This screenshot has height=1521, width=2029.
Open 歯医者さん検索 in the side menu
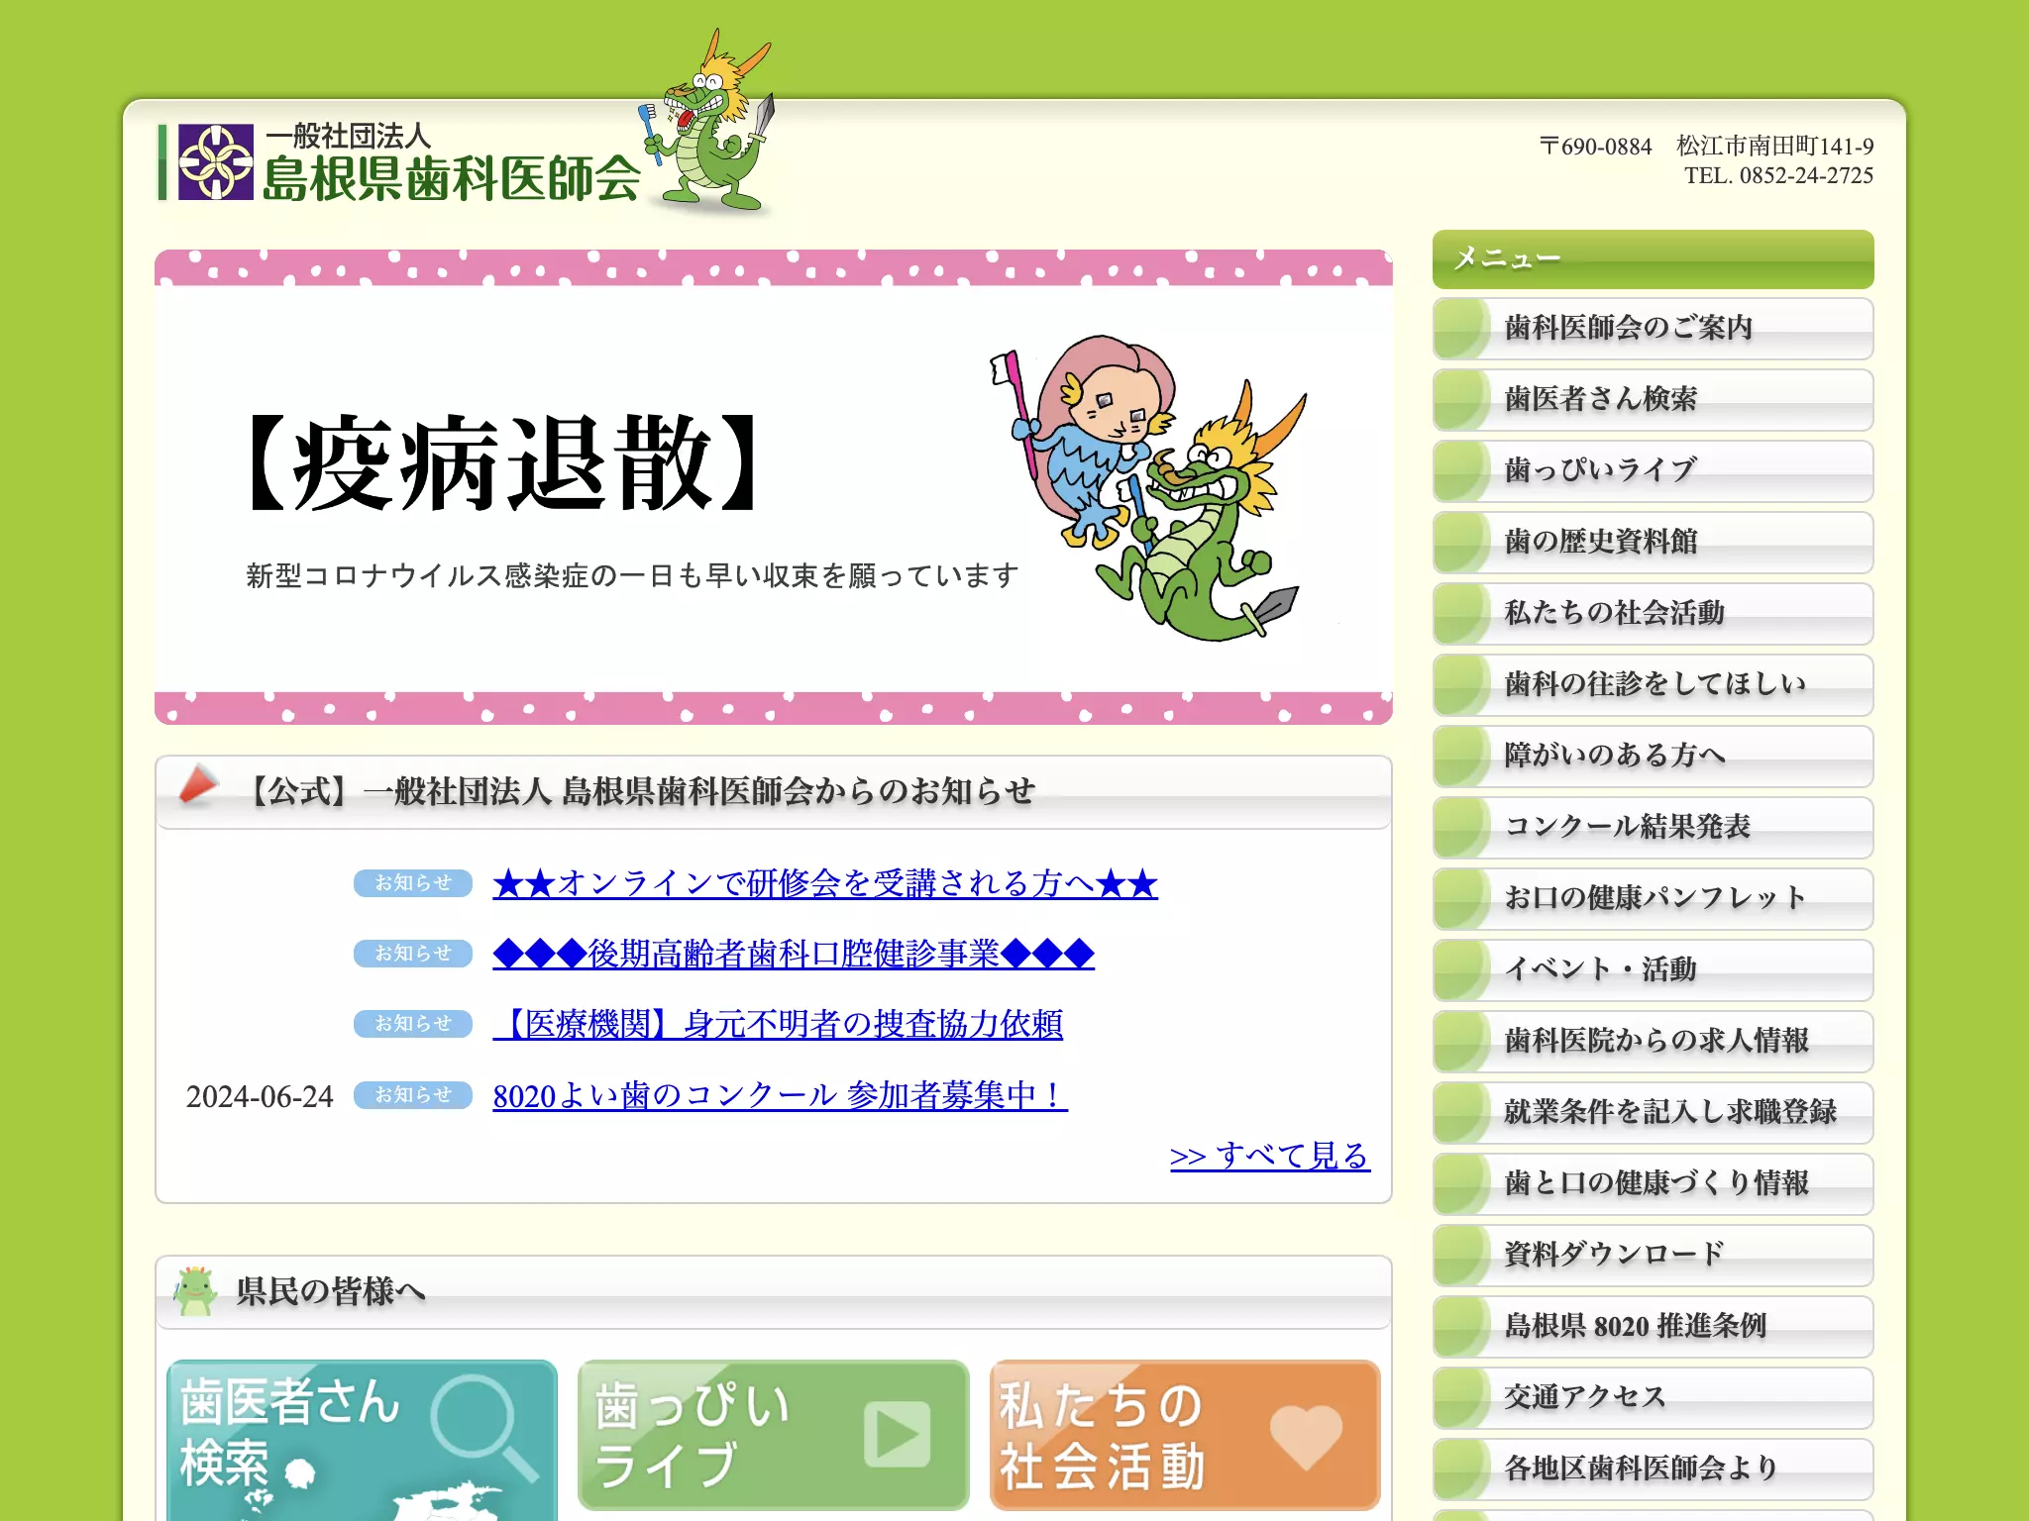coord(1653,399)
